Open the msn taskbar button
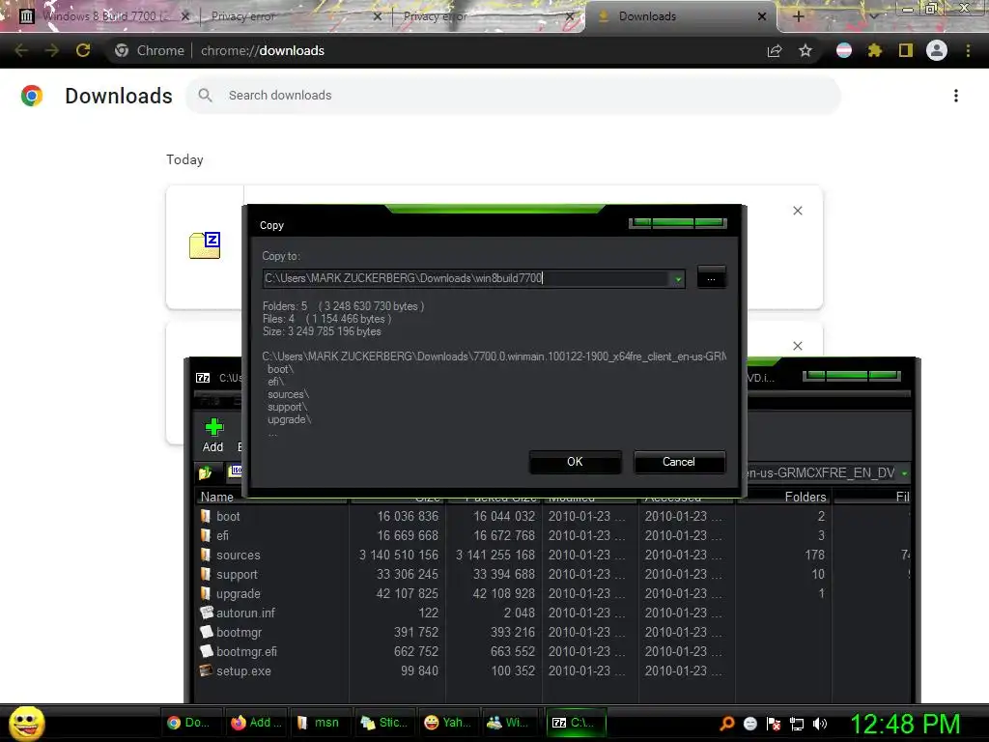The width and height of the screenshot is (989, 742). [319, 723]
